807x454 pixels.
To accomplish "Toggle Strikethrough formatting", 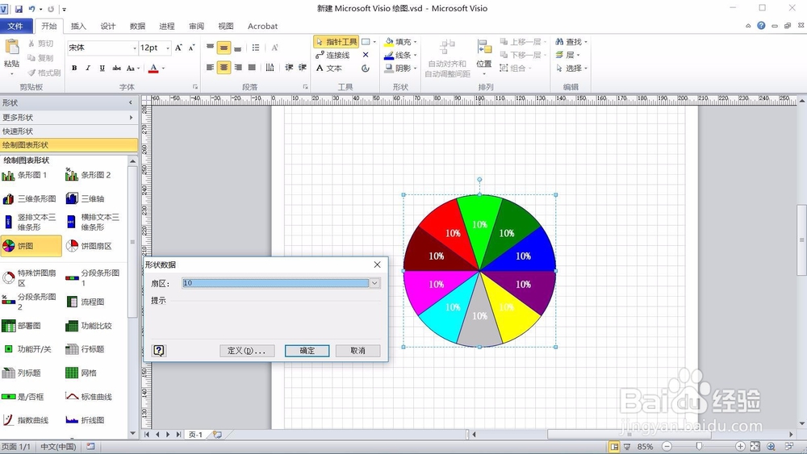I will click(x=117, y=68).
